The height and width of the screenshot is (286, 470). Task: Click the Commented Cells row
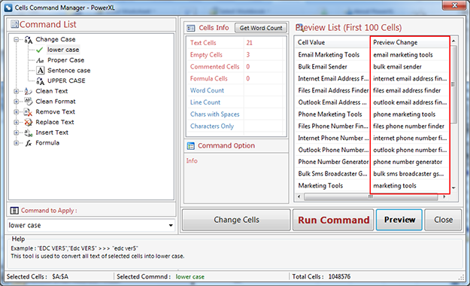[236, 67]
